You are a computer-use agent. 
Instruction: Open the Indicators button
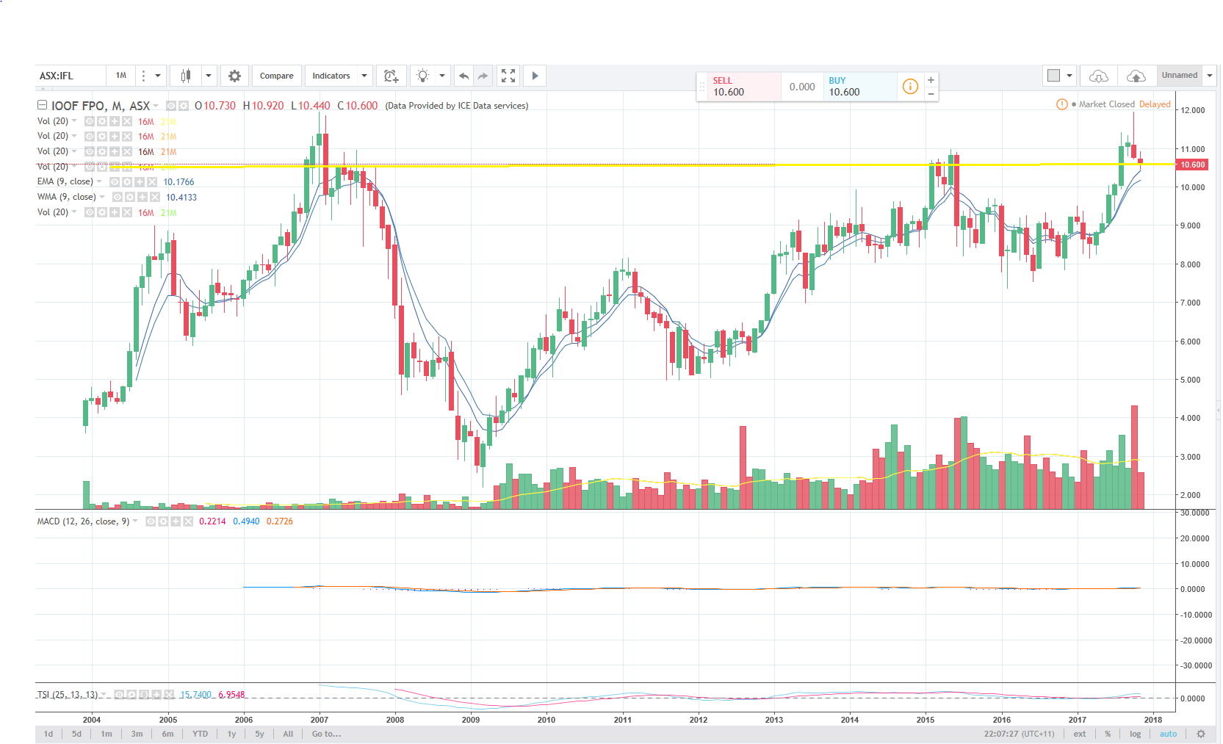(x=331, y=76)
